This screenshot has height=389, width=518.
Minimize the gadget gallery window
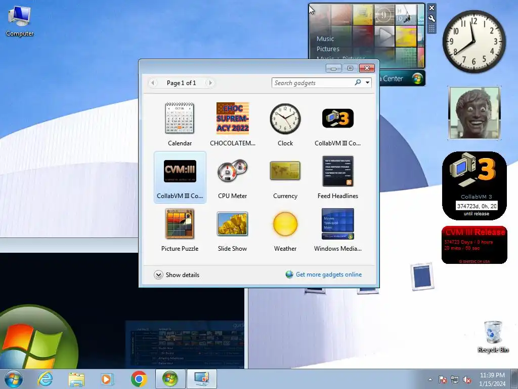click(x=333, y=68)
